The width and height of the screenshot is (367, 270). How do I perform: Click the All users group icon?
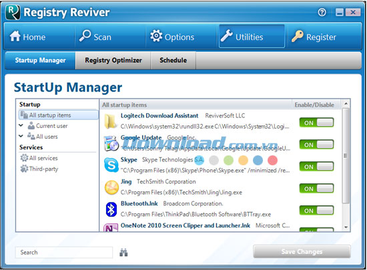[31, 136]
